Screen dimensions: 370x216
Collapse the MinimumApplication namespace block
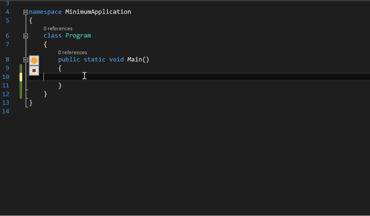pyautogui.click(x=25, y=12)
